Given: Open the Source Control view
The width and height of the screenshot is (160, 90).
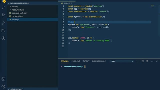Looking at the screenshot, I should tap(3, 15).
